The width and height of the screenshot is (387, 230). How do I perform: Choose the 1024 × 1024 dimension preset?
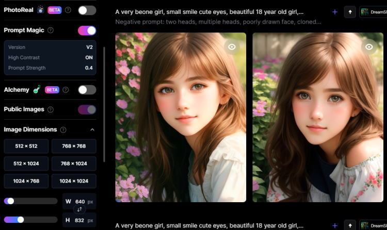74,181
